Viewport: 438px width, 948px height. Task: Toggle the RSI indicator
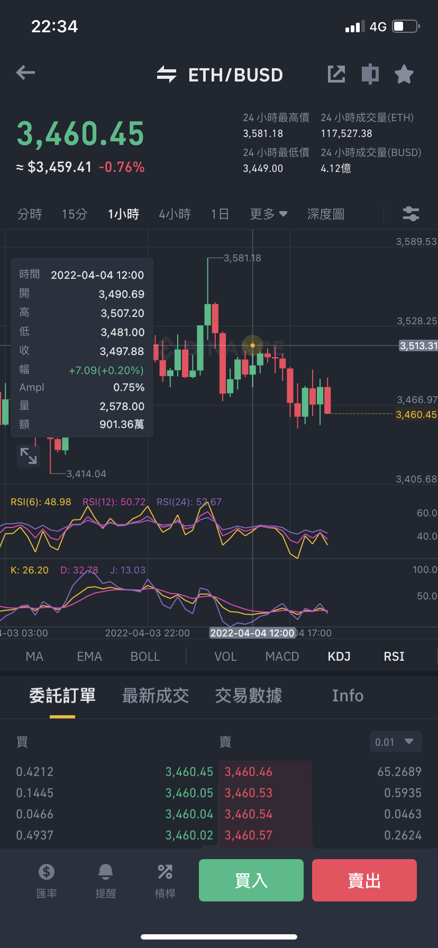394,657
